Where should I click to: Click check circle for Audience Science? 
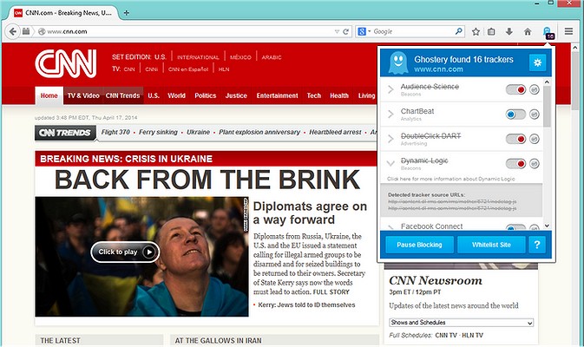pos(534,89)
